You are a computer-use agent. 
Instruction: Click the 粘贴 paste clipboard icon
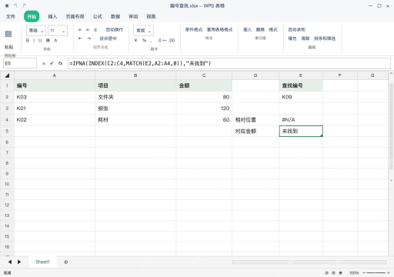coord(8,34)
